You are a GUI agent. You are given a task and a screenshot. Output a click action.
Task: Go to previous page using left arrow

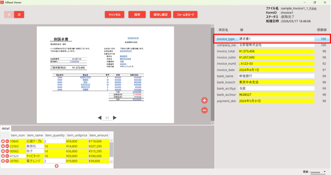tap(100, 118)
